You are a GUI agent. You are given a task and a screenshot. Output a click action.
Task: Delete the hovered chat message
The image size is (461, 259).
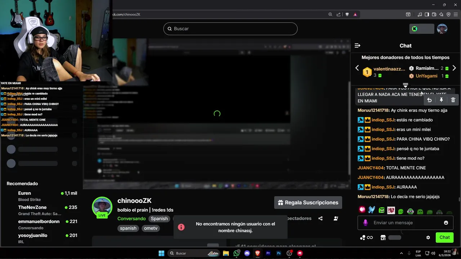click(x=453, y=100)
